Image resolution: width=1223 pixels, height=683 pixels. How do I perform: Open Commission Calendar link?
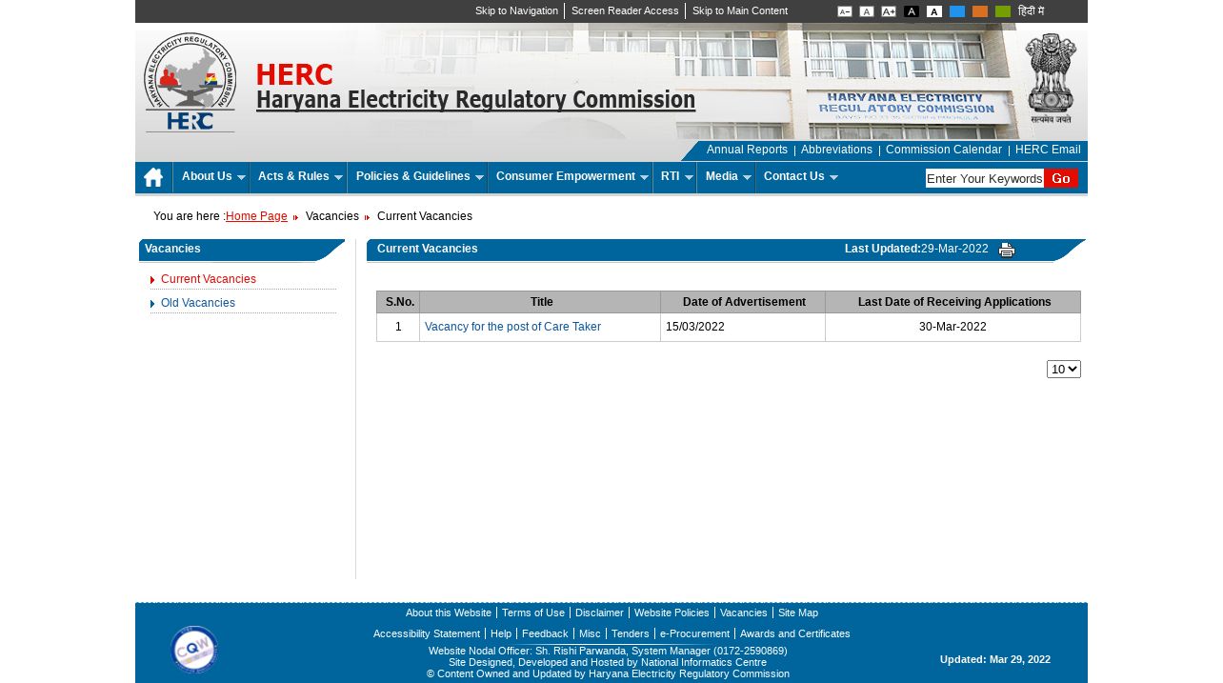pos(944,150)
